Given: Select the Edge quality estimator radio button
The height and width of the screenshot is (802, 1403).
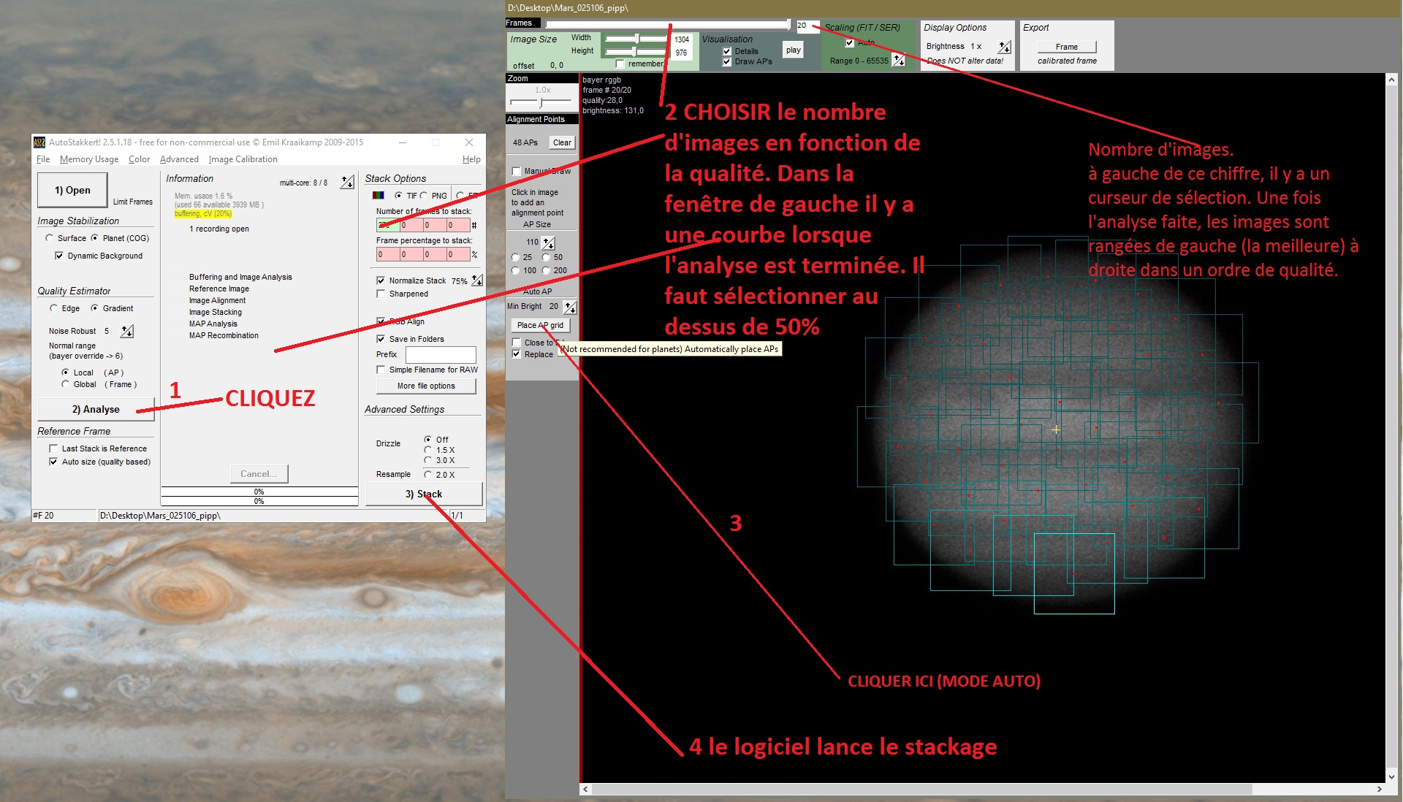Looking at the screenshot, I should pyautogui.click(x=53, y=308).
